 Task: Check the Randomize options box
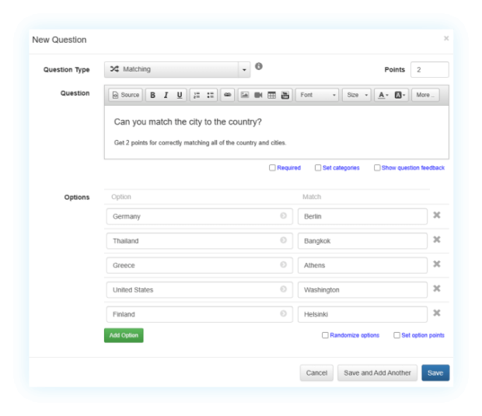325,335
